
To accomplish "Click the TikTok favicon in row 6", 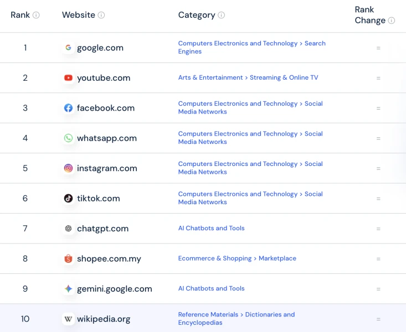I will pos(68,198).
